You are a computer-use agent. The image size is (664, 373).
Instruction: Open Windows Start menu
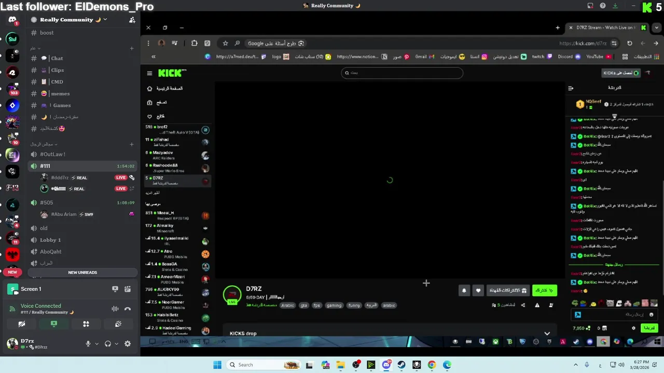coord(217,365)
